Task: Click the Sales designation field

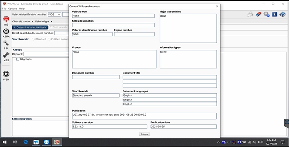Action: pyautogui.click(x=113, y=25)
